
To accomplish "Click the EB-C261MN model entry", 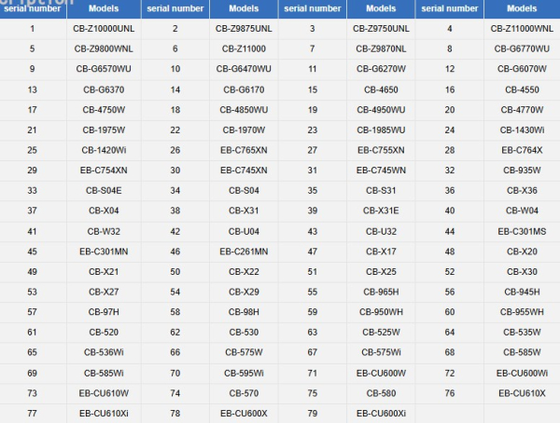I will pyautogui.click(x=243, y=251).
